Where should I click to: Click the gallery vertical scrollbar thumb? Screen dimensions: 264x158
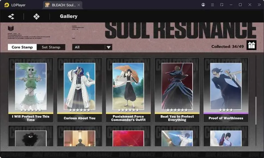256,111
